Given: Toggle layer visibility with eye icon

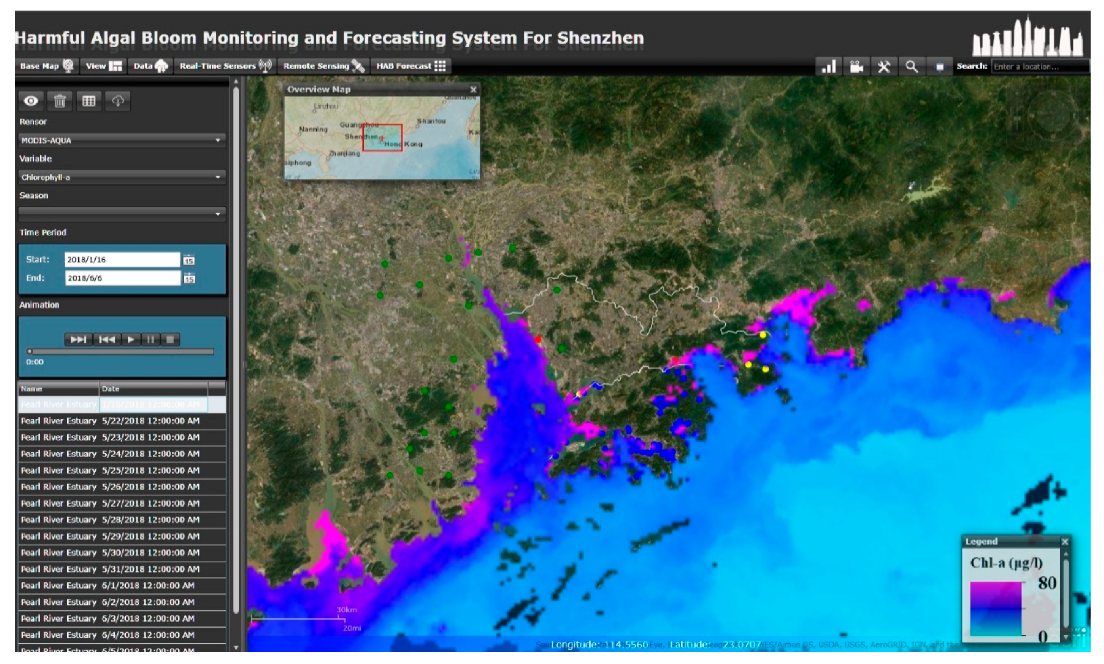Looking at the screenshot, I should pos(31,101).
